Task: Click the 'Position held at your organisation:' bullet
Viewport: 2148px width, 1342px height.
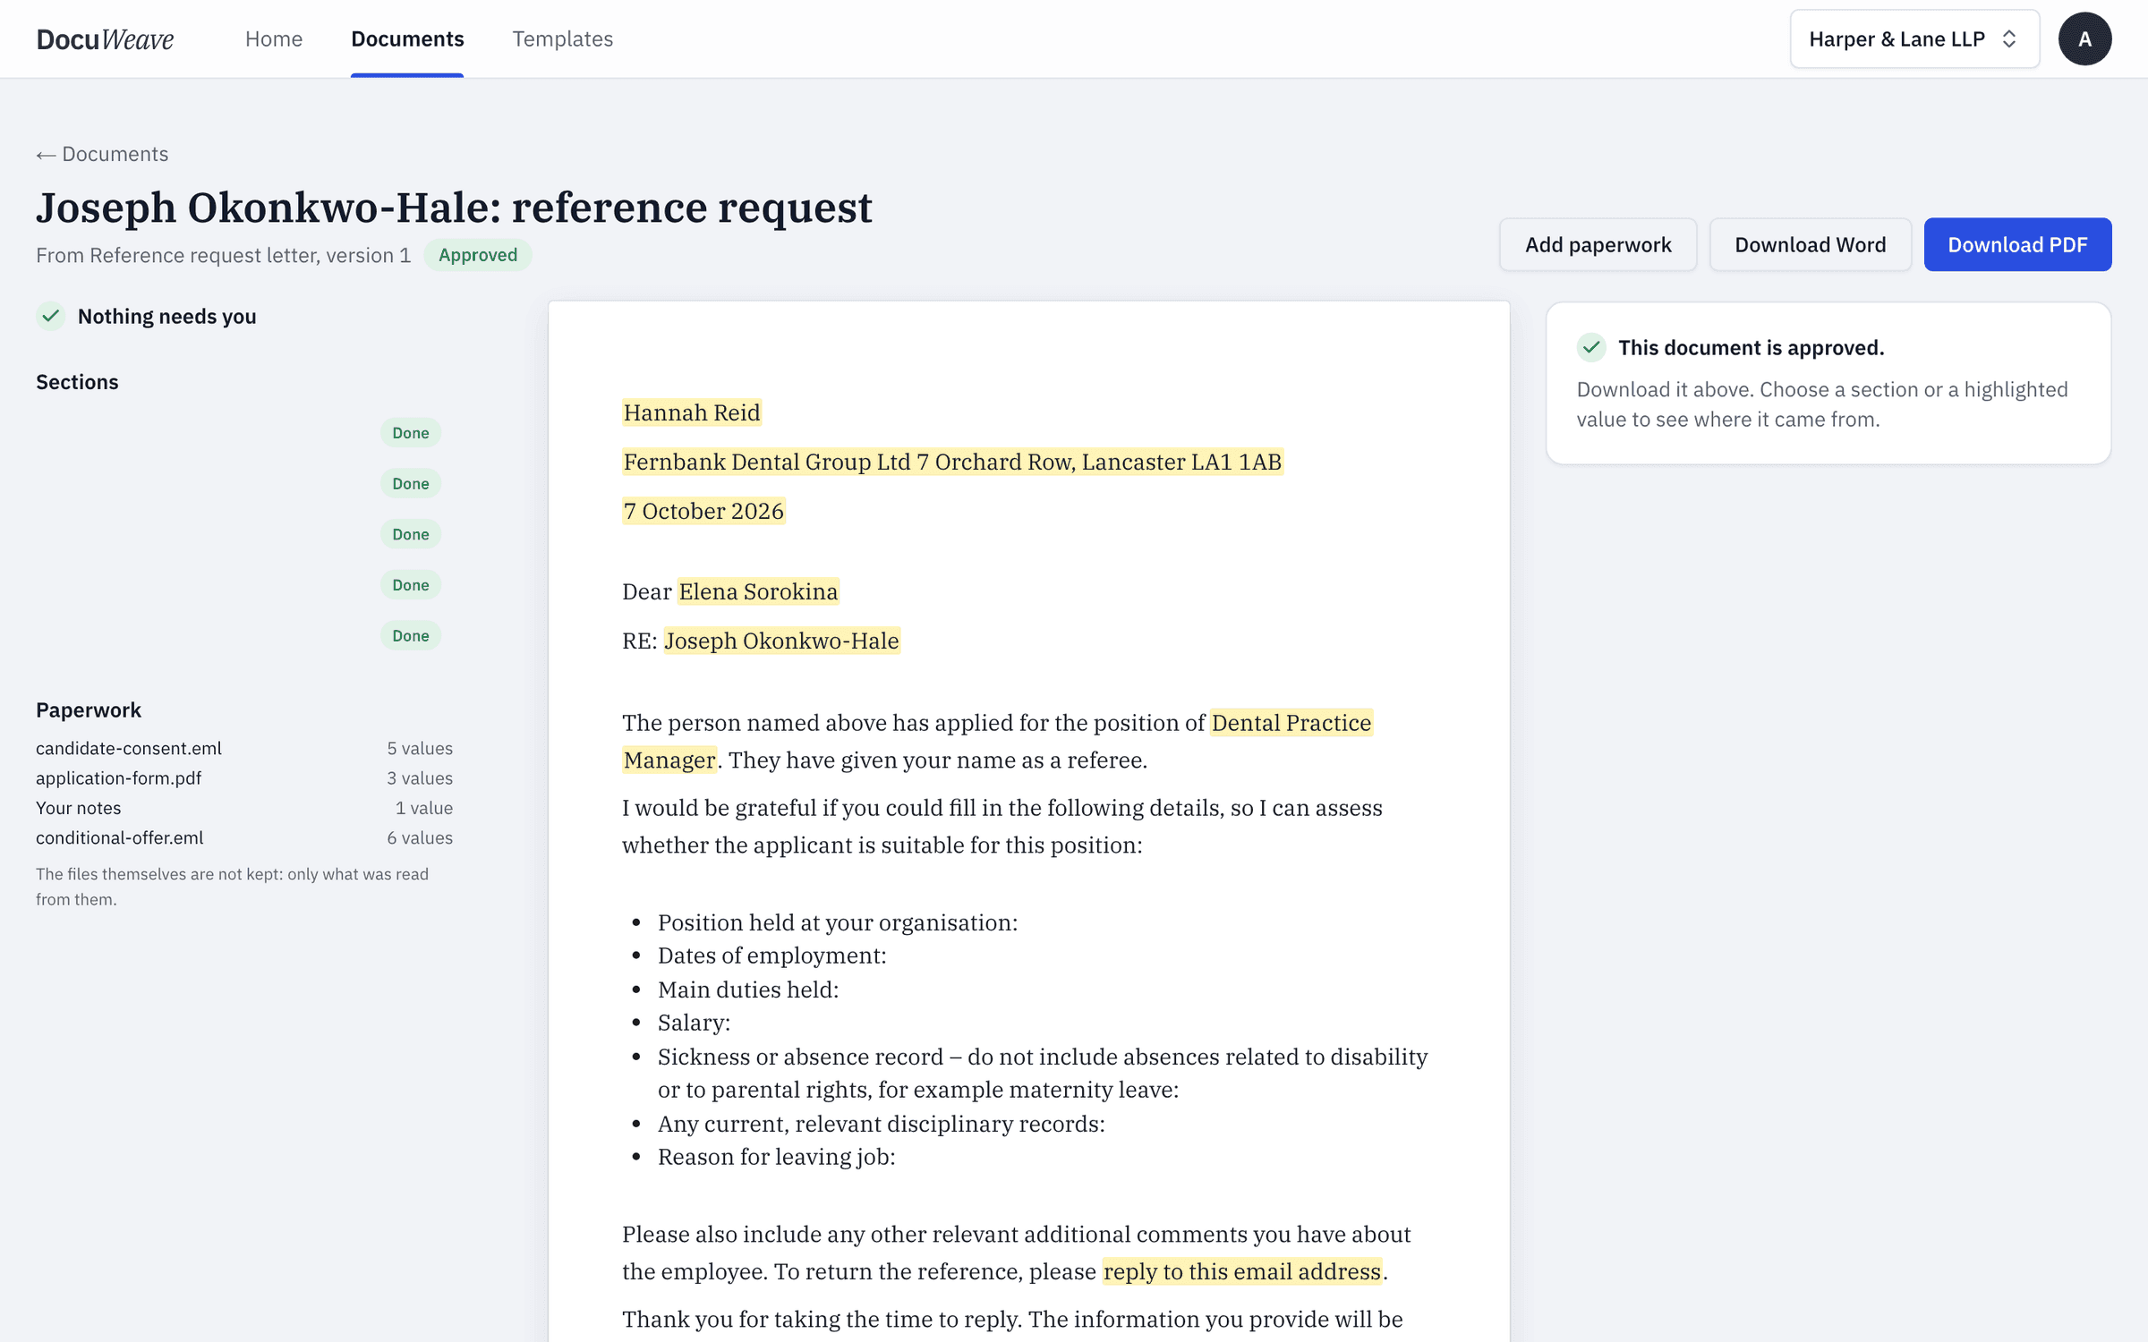Action: (x=838, y=922)
